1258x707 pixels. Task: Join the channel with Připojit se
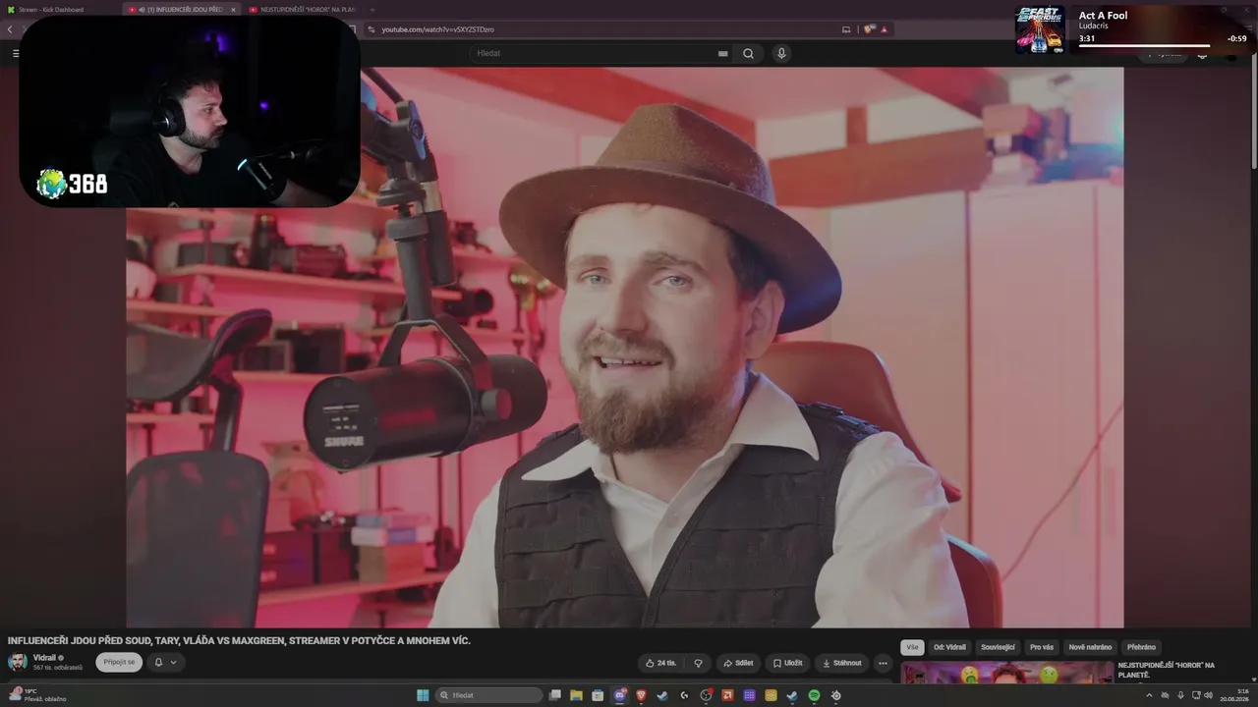coord(119,662)
